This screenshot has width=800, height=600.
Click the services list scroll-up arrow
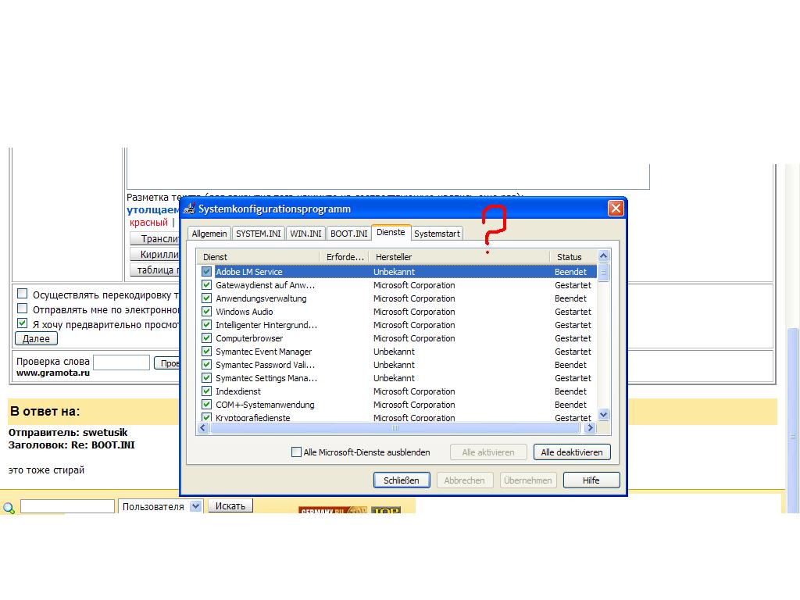[x=603, y=256]
